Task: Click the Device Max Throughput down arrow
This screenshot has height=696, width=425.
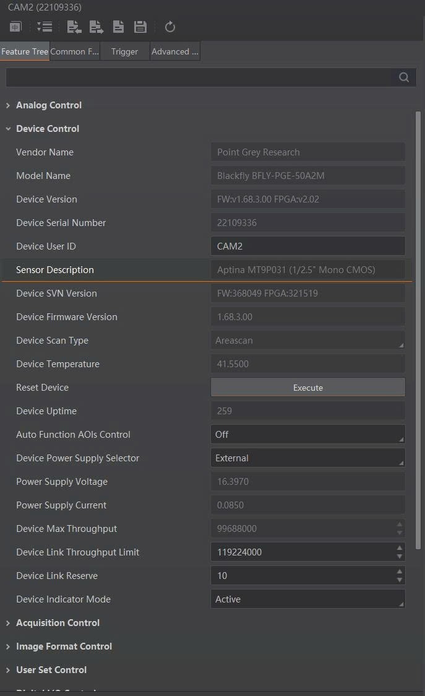Action: pos(400,533)
